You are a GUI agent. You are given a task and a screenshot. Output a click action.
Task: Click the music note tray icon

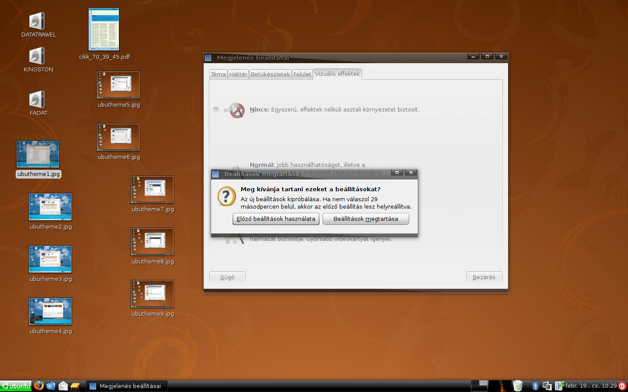tap(560, 386)
